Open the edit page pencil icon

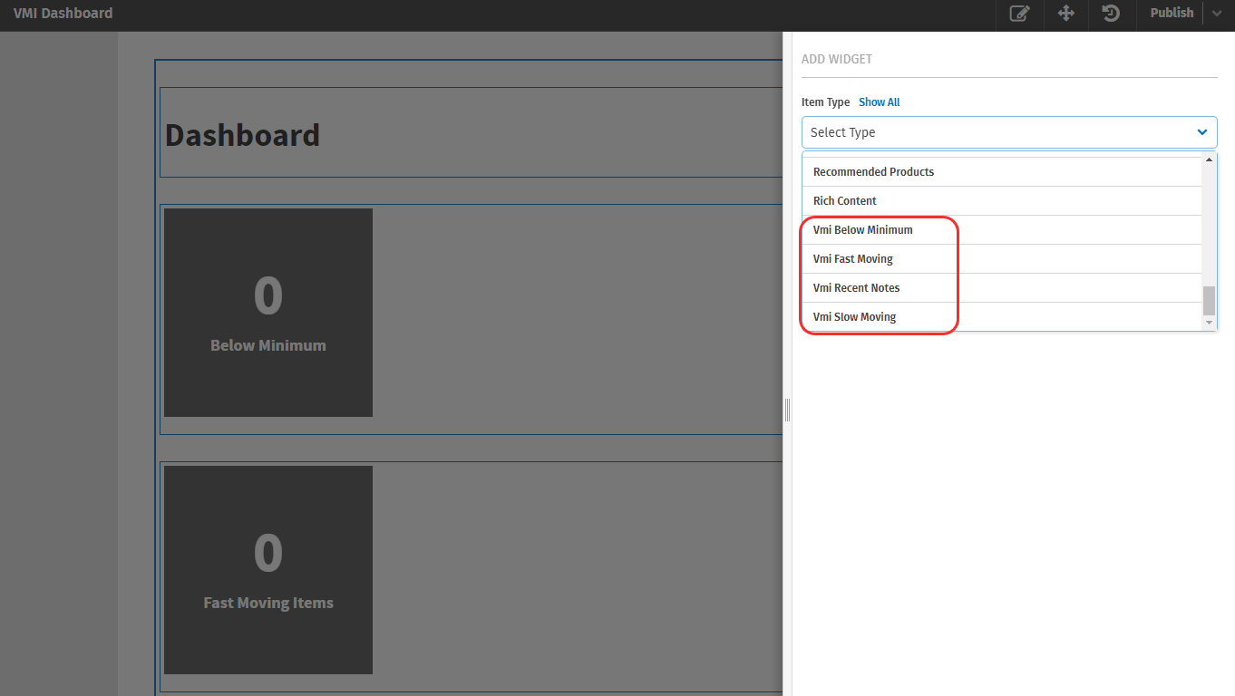point(1020,14)
